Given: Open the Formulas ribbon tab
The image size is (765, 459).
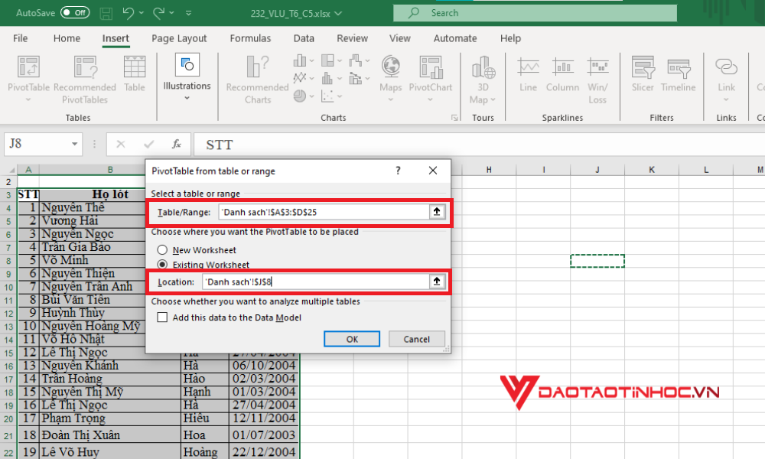Looking at the screenshot, I should [250, 38].
